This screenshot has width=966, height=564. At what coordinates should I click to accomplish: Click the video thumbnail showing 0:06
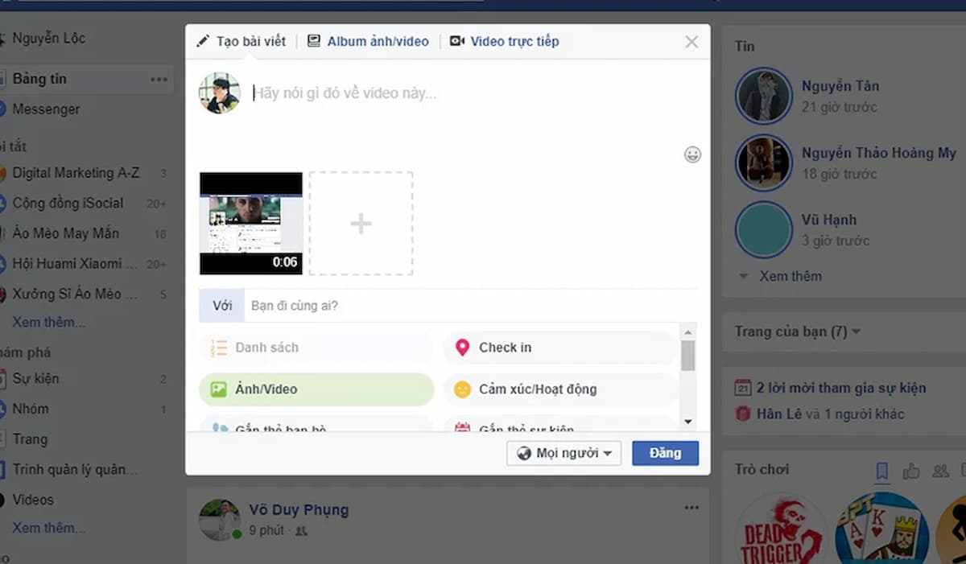[x=250, y=223]
